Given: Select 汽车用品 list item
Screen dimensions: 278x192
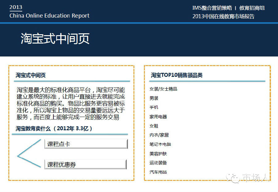Looking at the screenshot, I should (158, 172).
